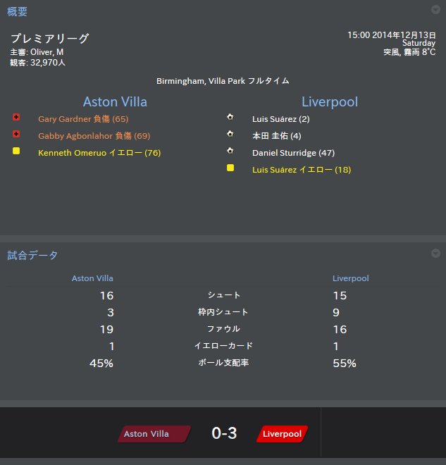Collapse the 試合データ panel with its arrow

[x=435, y=254]
